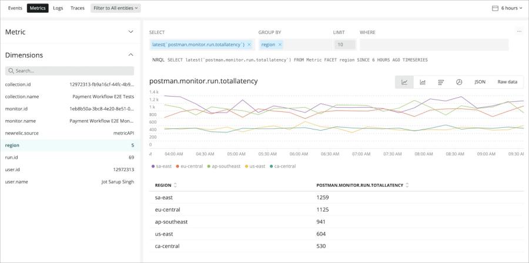Click the Jot Sarup Singh value
This screenshot has width=529, height=263.
coord(118,182)
